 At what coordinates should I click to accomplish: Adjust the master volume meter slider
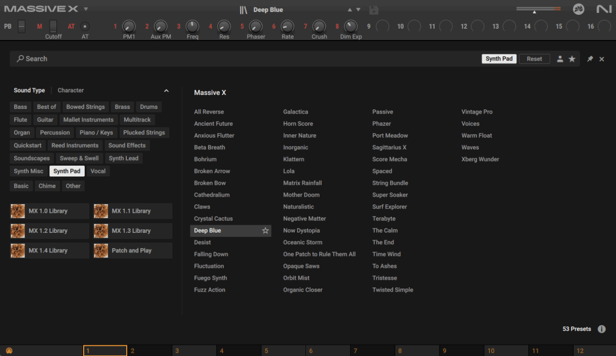pos(538,9)
